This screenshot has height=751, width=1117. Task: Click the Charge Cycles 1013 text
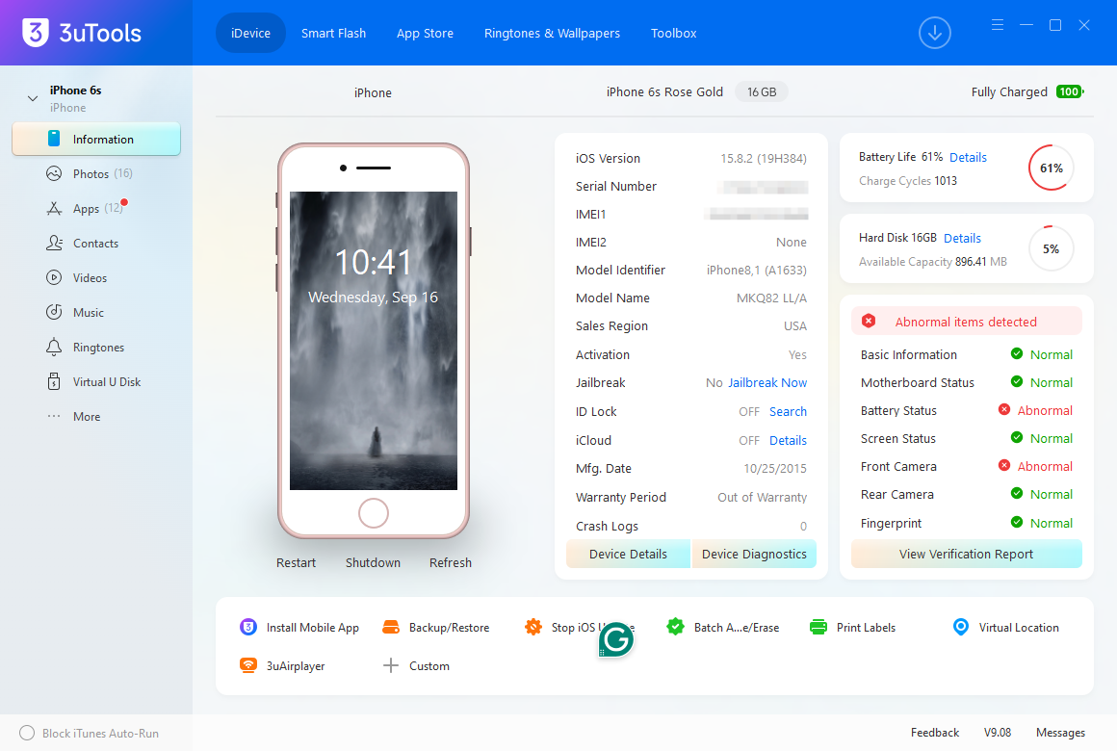(x=907, y=180)
